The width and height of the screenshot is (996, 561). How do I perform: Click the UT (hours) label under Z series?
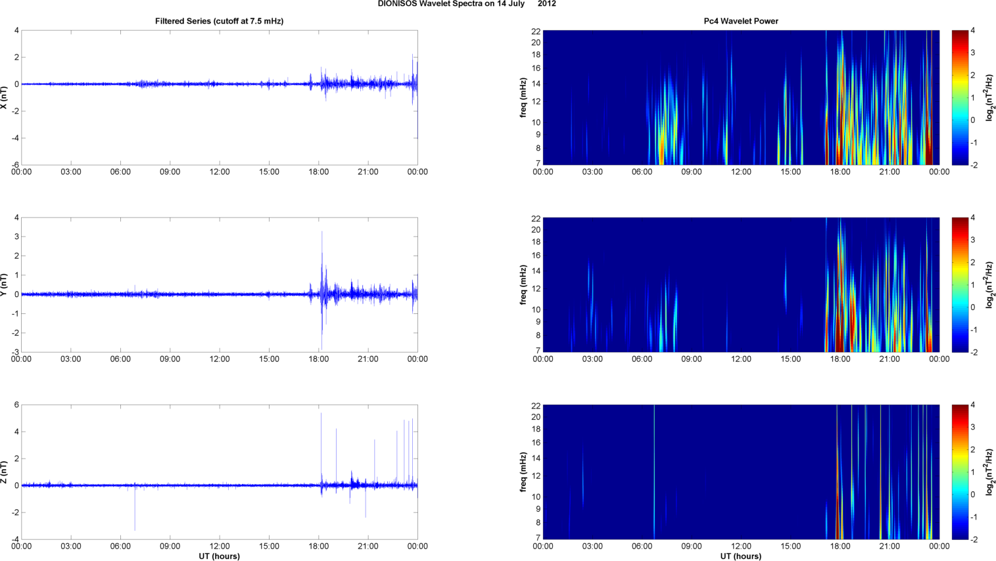219,556
